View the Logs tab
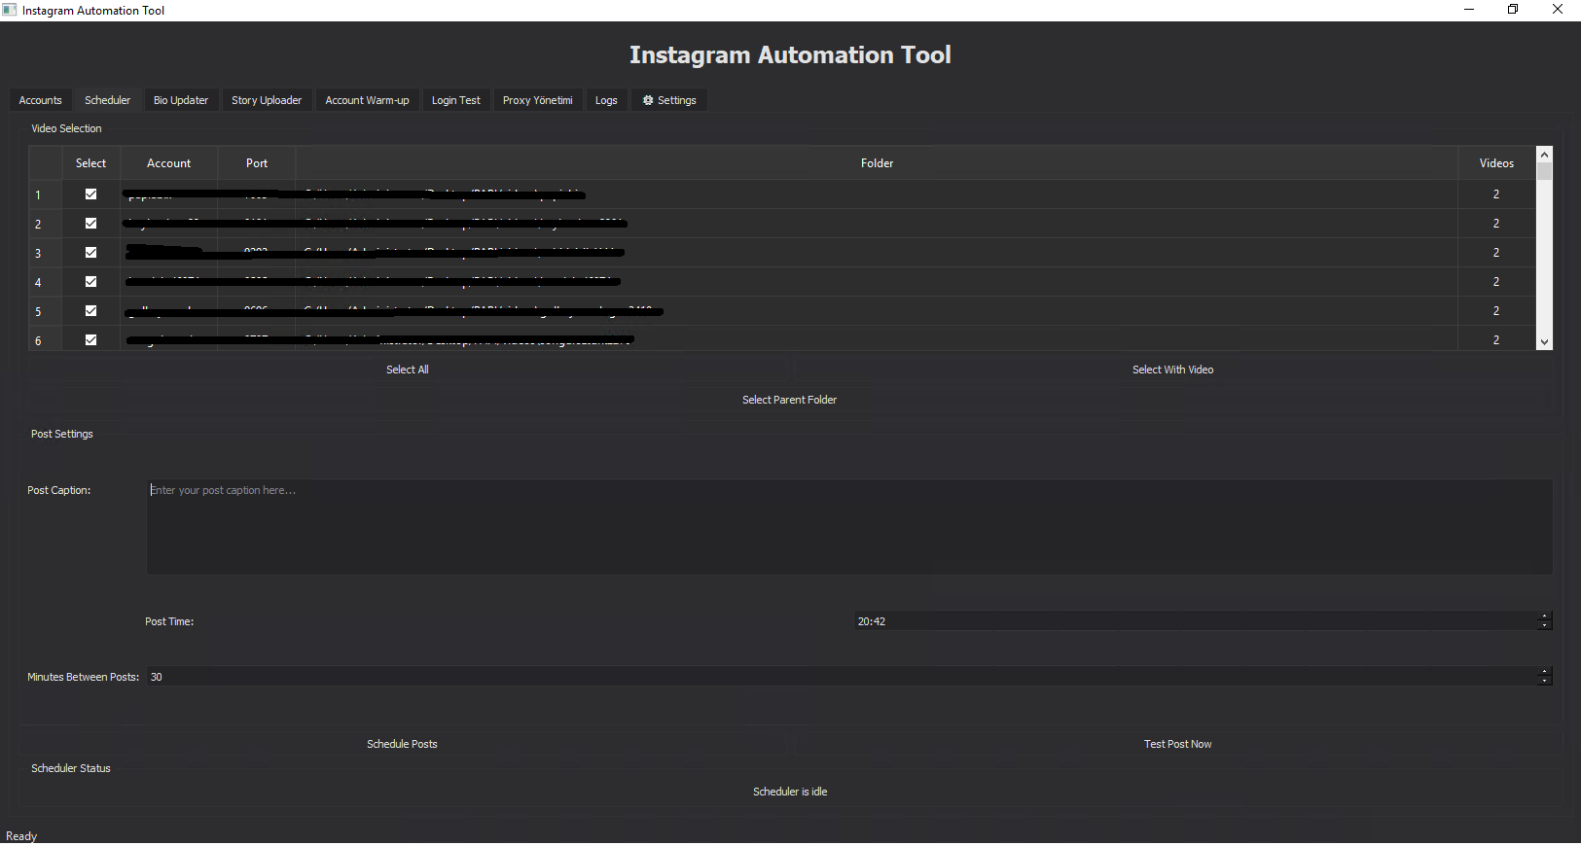Viewport: 1581px width, 846px height. click(606, 100)
